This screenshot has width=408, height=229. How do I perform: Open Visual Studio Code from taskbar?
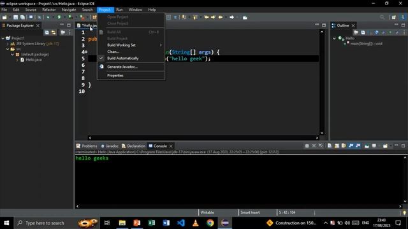pos(181,223)
